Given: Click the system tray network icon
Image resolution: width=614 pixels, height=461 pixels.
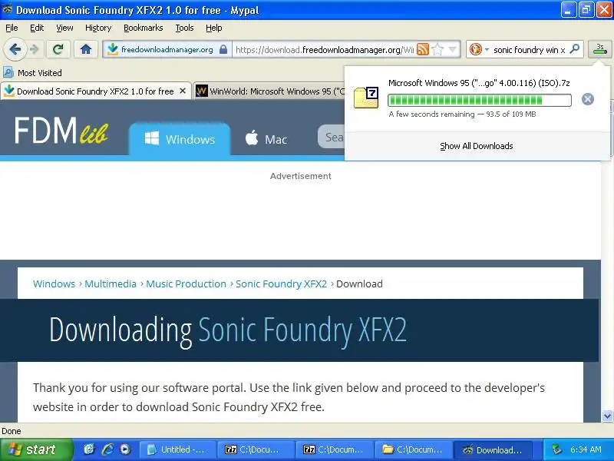Looking at the screenshot, I should pyautogui.click(x=556, y=449).
